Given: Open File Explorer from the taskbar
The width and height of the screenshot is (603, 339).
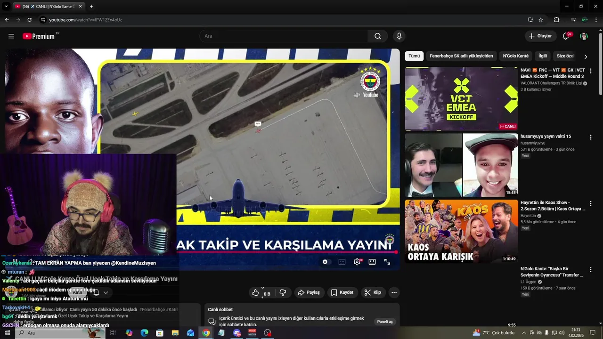Looking at the screenshot, I should point(175,333).
